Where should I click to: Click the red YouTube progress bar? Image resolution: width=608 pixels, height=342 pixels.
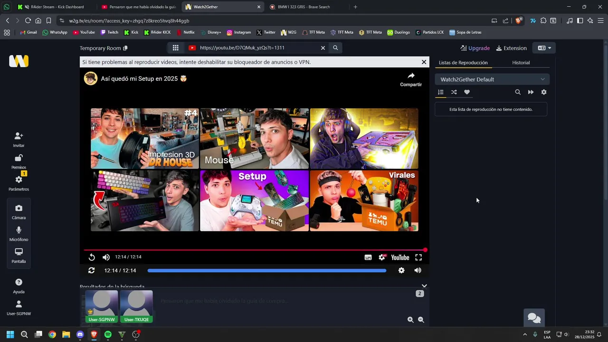(255, 250)
